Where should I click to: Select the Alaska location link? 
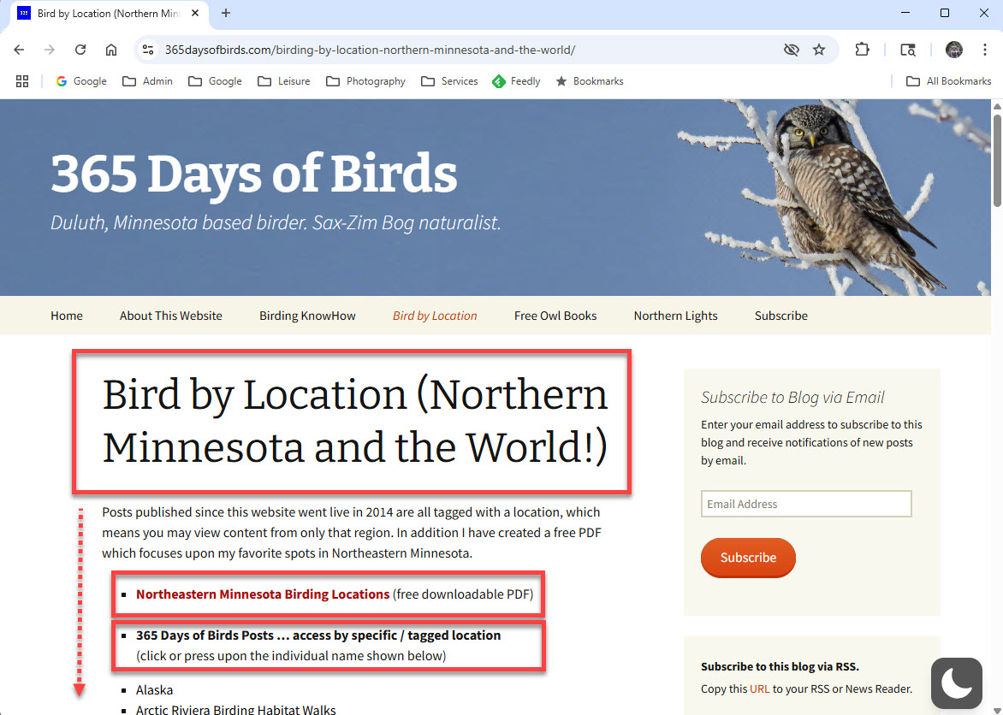(x=154, y=690)
